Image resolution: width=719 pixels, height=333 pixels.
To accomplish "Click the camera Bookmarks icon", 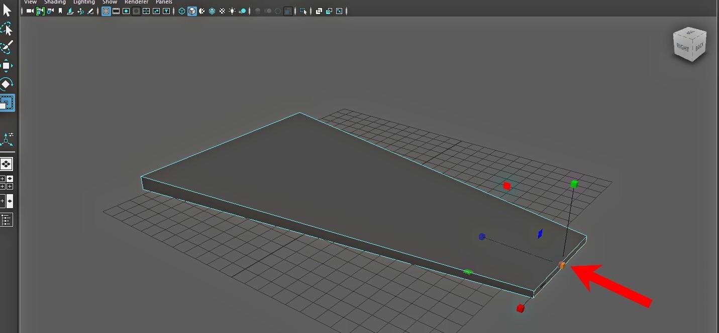I will 60,11.
